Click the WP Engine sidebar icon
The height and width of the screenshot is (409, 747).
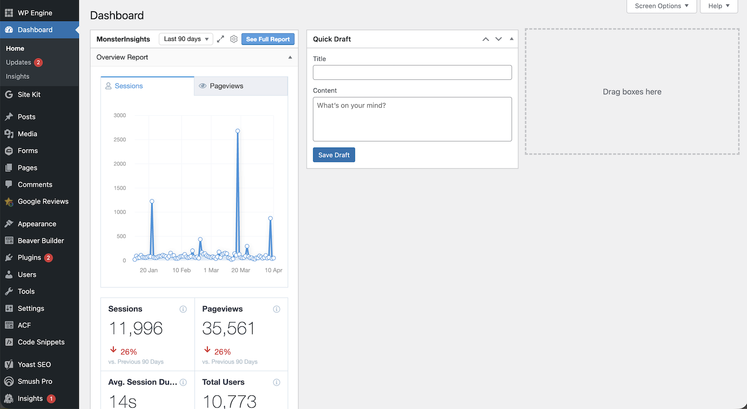(9, 13)
